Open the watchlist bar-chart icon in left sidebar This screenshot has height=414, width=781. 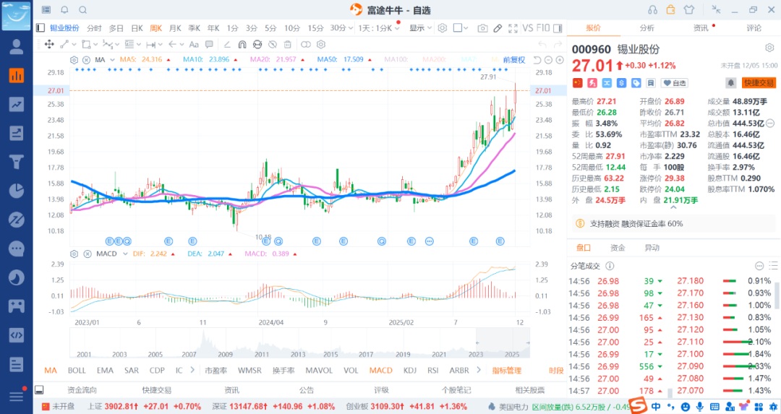(17, 76)
